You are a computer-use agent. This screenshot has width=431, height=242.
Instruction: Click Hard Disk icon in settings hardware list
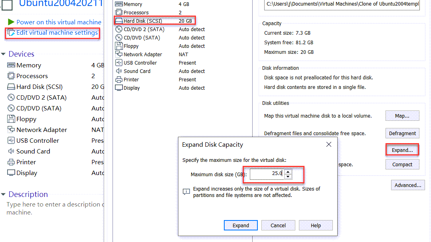(119, 21)
